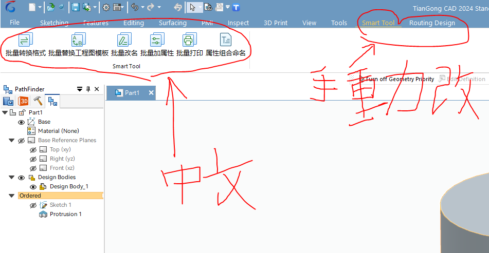Close the Part1 document tab

pyautogui.click(x=151, y=93)
